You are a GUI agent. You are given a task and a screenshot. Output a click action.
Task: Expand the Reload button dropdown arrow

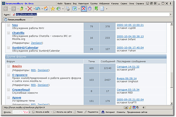tap(42, 9)
